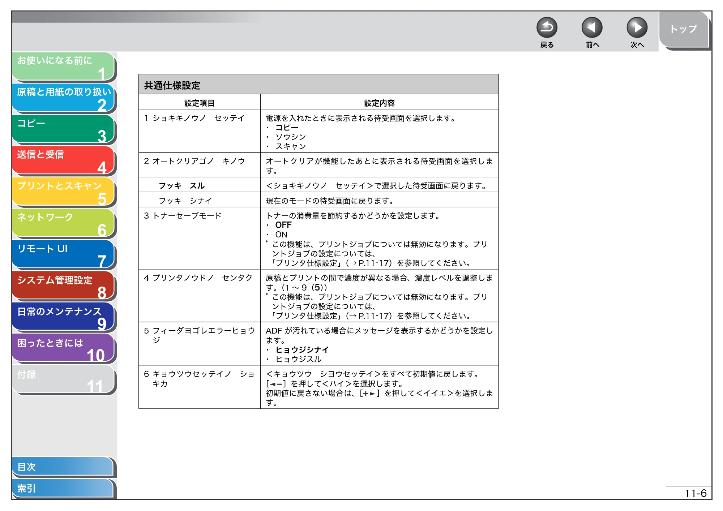Click the 戻る (back) round icon
The width and height of the screenshot is (723, 511).
tap(547, 27)
